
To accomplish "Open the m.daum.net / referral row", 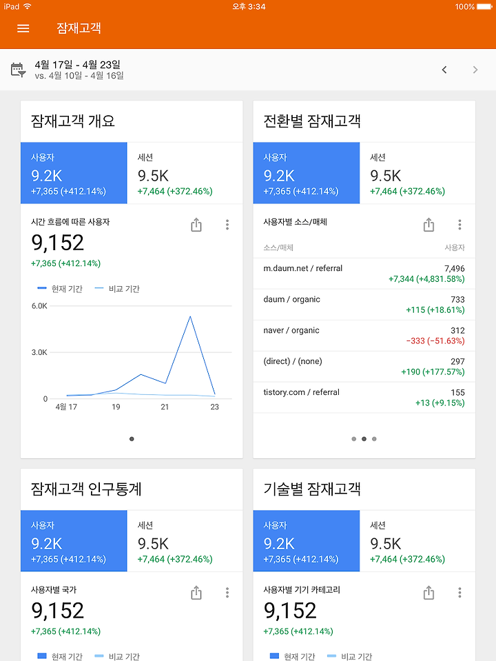I will [364, 274].
